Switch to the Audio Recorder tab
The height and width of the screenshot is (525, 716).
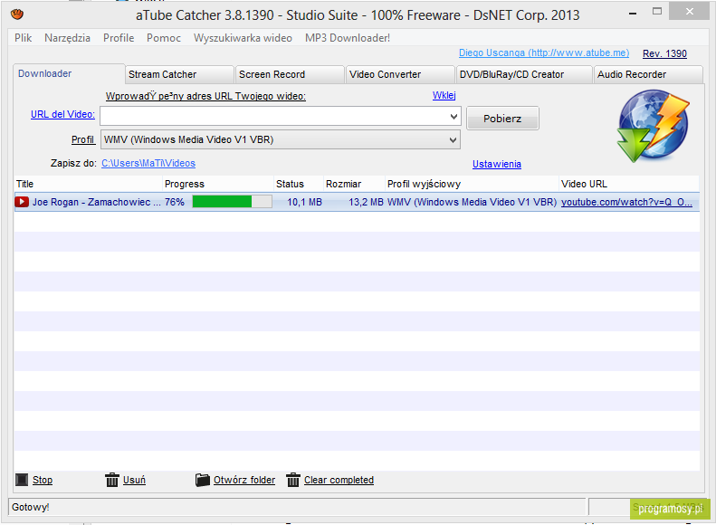(x=648, y=74)
